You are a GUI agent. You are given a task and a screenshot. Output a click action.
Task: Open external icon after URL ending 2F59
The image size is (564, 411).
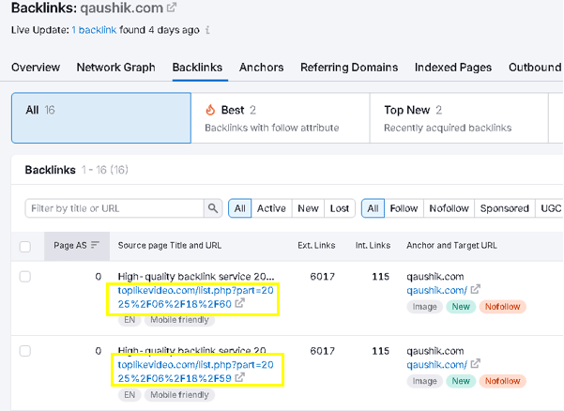click(240, 377)
